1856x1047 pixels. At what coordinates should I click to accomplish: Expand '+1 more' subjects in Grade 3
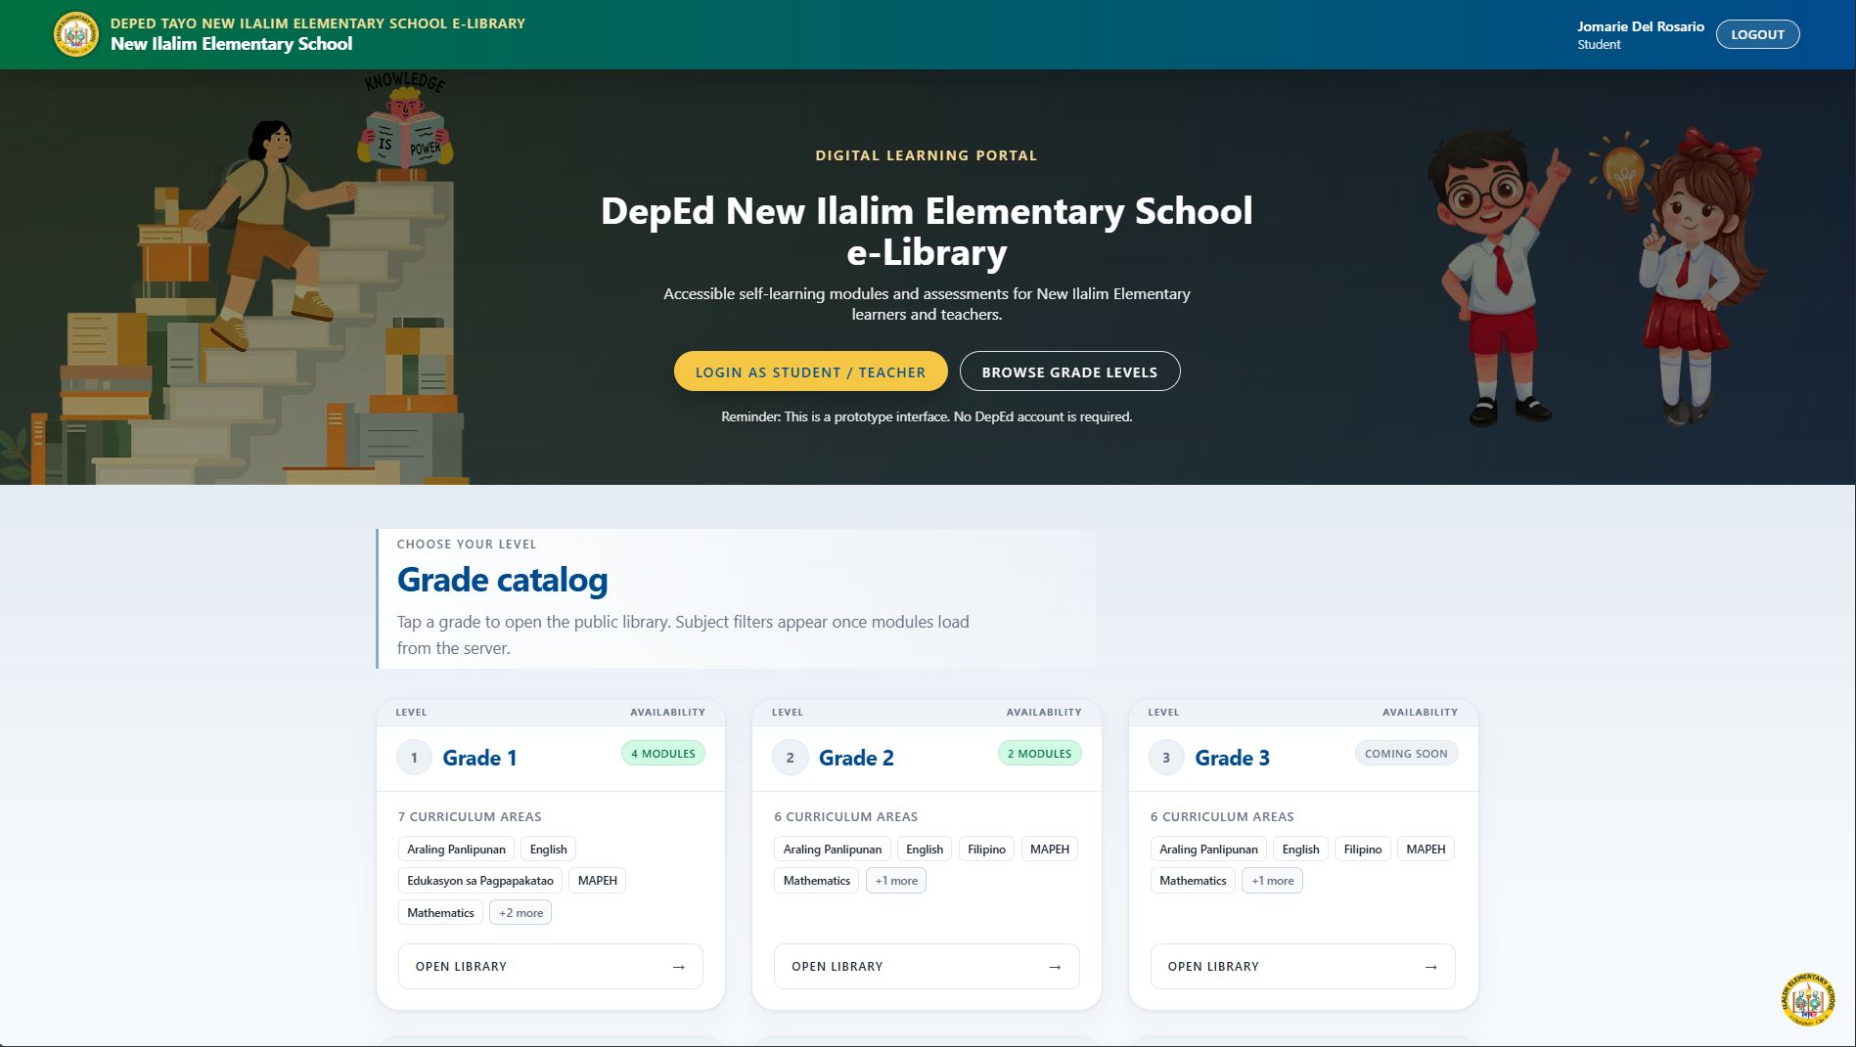(1272, 881)
